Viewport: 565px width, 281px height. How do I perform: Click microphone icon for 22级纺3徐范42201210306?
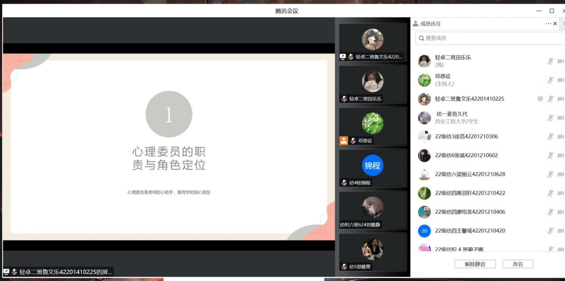click(550, 136)
